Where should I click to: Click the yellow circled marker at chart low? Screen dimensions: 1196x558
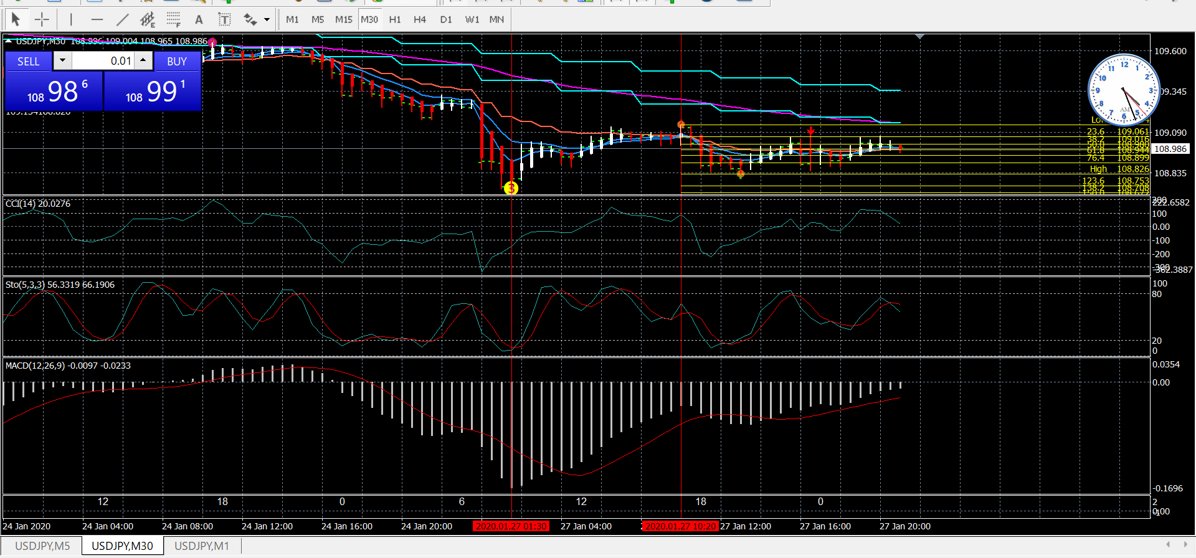pyautogui.click(x=511, y=187)
